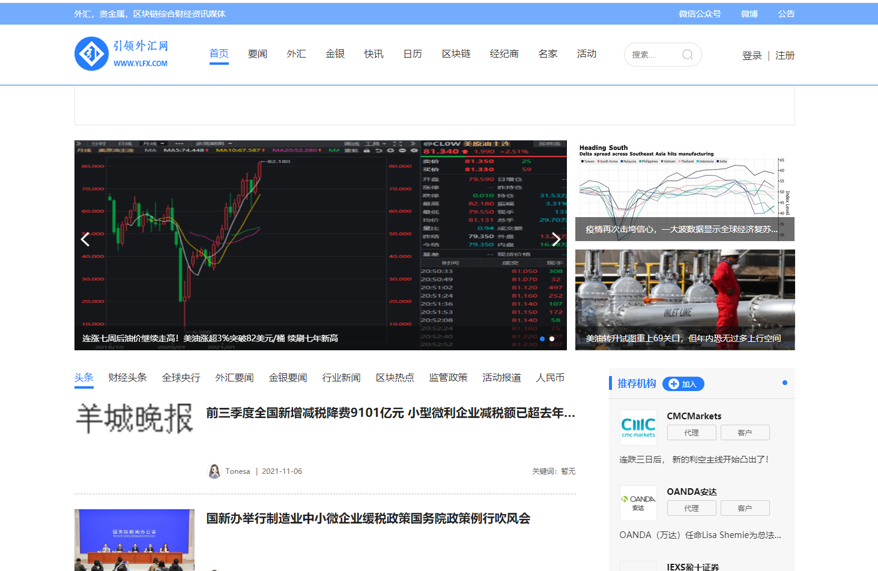Open the 羊城晚报 article thumbnail
The image size is (878, 571).
coord(135,419)
